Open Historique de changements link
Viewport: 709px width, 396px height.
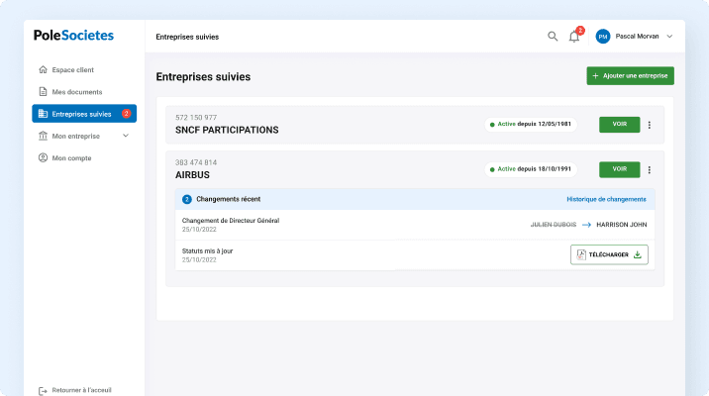[x=606, y=199]
